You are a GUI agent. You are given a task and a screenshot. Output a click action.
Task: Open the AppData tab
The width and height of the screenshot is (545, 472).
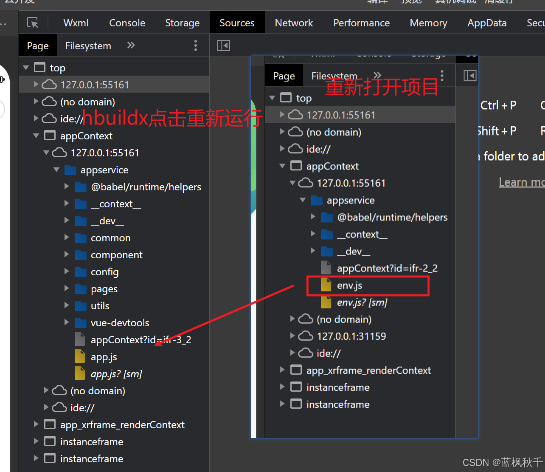pyautogui.click(x=487, y=23)
